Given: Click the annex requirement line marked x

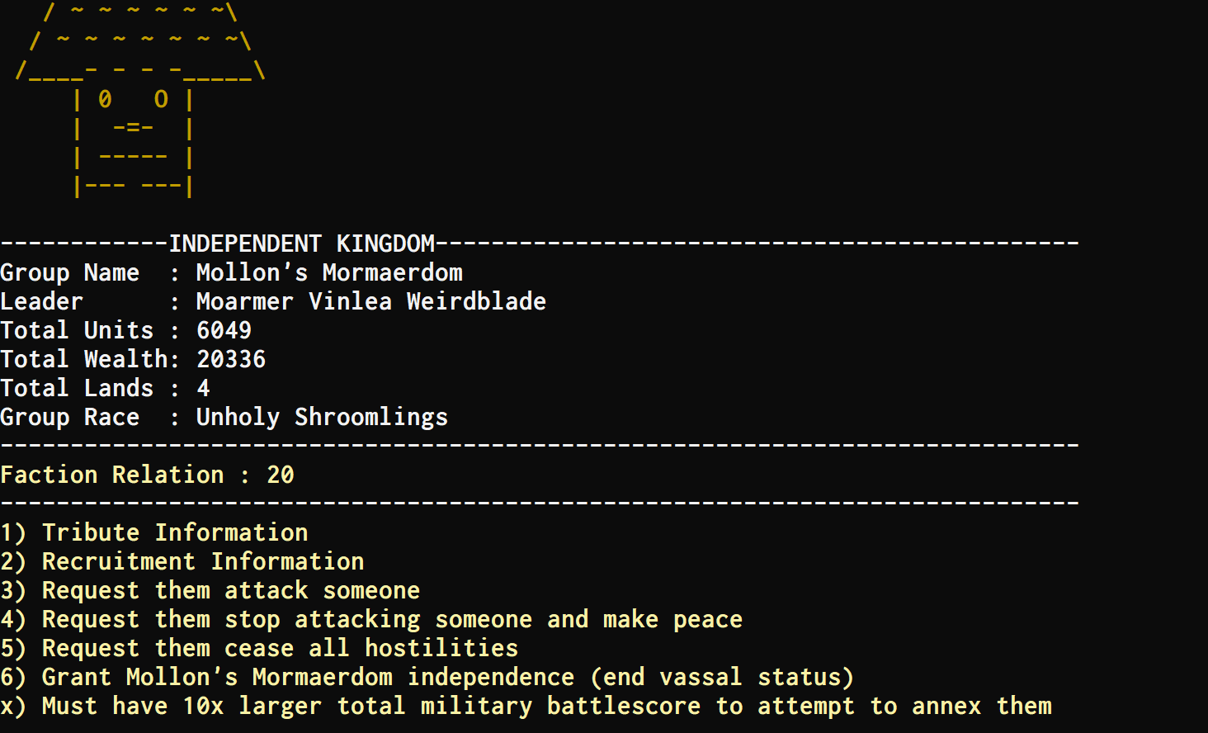Looking at the screenshot, I should coord(526,707).
